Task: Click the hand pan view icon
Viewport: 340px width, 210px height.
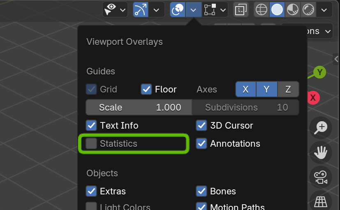Action: click(x=320, y=153)
